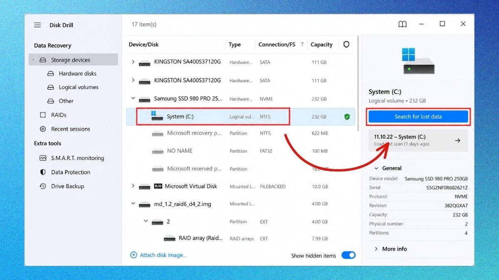499x280 pixels.
Task: Click the RAIDs dashed-square icon
Action: [x=43, y=115]
